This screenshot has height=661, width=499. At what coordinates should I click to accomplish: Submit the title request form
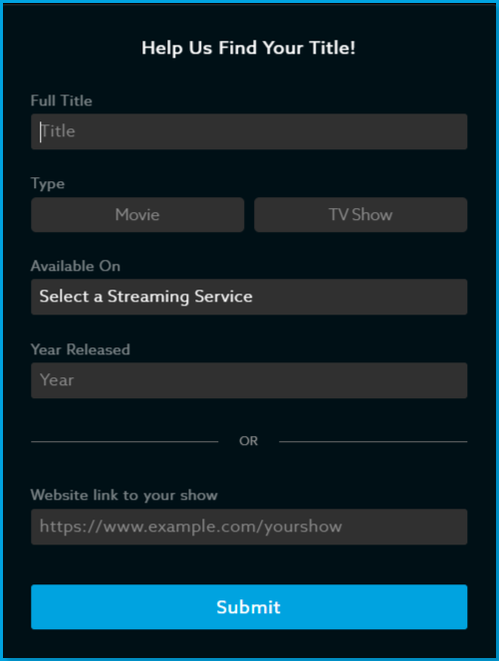(249, 607)
